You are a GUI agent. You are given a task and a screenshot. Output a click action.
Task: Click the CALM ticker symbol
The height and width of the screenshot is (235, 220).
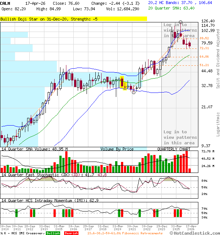(5, 3)
